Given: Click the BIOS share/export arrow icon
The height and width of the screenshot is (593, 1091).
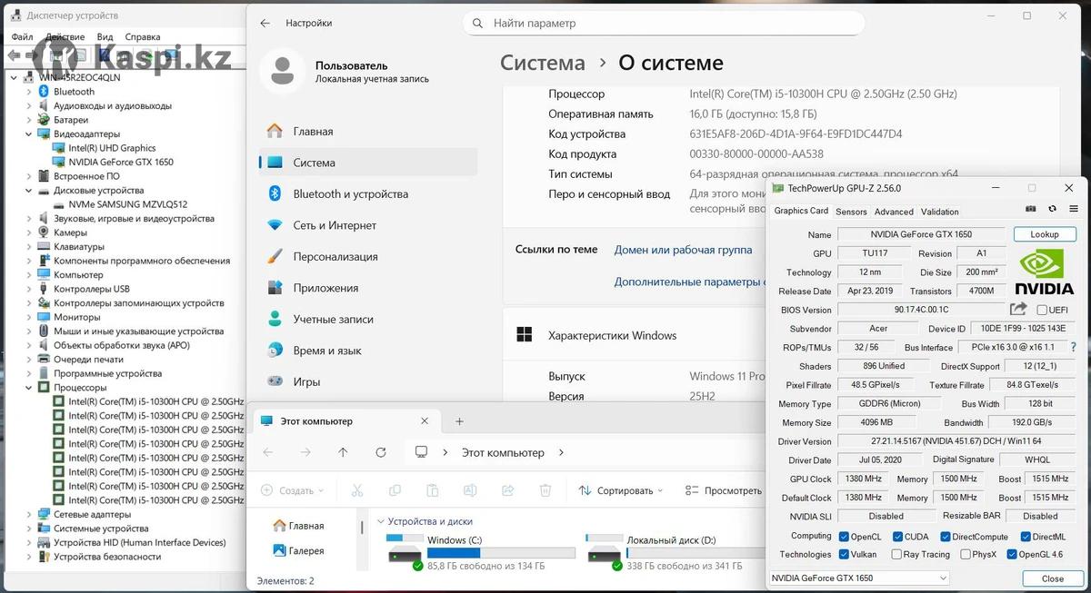Looking at the screenshot, I should pos(1018,310).
